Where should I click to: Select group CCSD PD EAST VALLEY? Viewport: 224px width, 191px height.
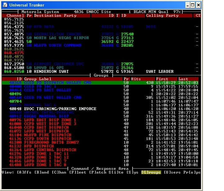point(100,90)
